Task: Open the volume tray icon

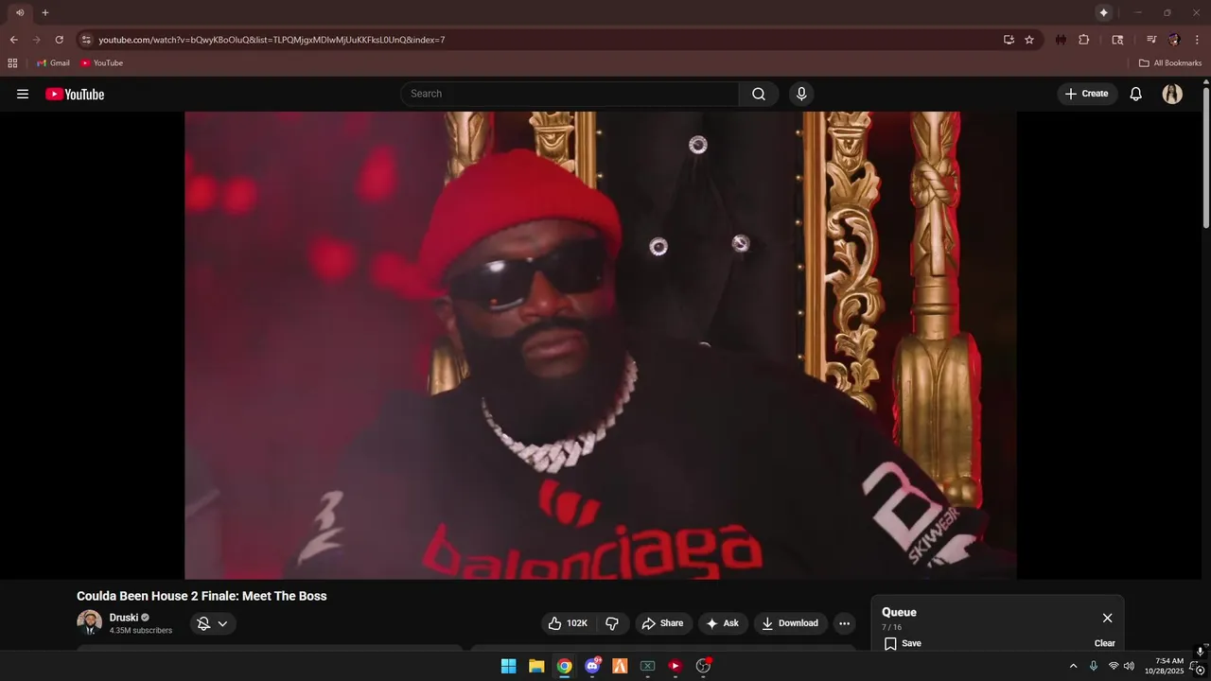Action: [1129, 666]
